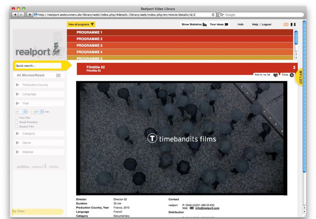This screenshot has height=219, width=316.
Task: Click the France, 2010 value text
Action: click(121, 208)
